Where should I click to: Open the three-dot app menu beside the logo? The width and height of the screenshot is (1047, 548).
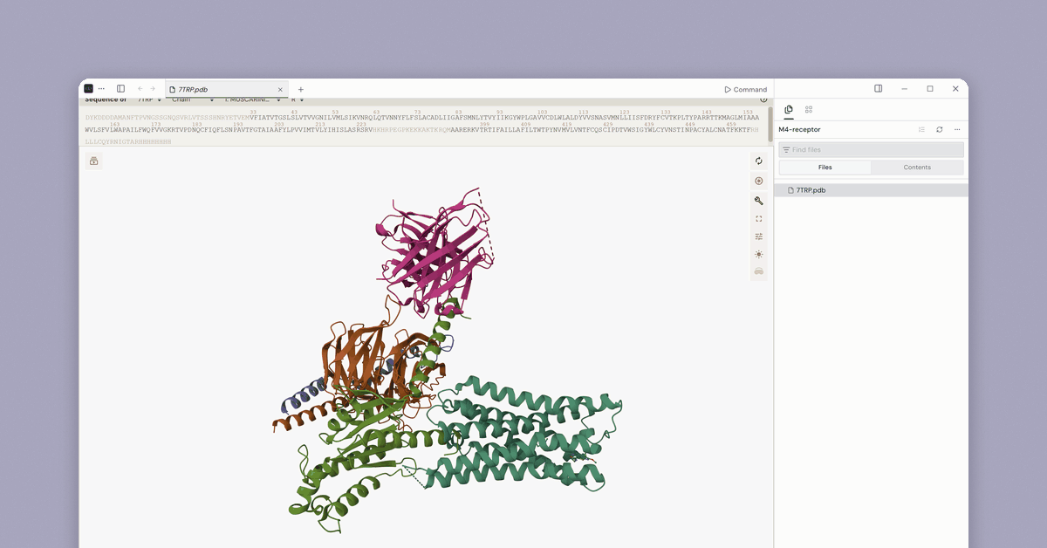101,89
